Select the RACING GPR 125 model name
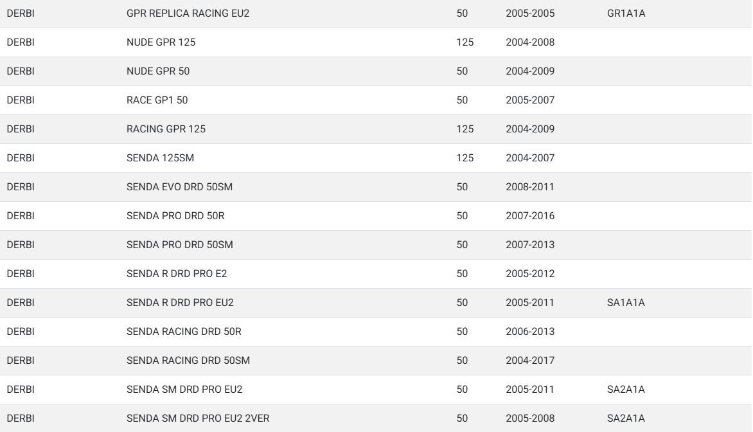The height and width of the screenshot is (432, 753). 166,129
